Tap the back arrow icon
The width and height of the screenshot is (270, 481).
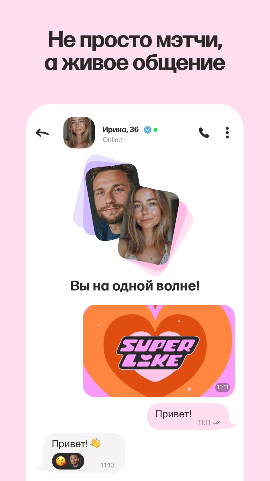pyautogui.click(x=42, y=133)
